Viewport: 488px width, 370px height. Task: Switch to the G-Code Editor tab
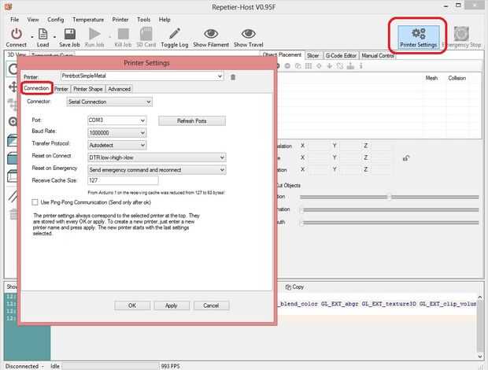coord(341,56)
